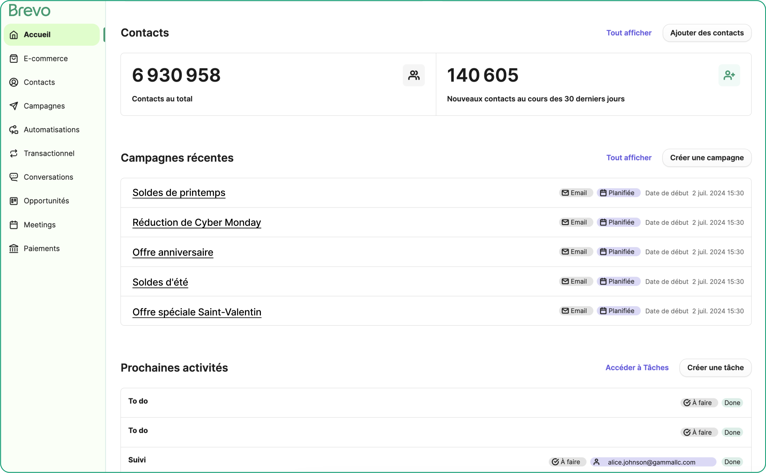Click the Brevo logo
Screen dimensions: 766x473
point(29,11)
